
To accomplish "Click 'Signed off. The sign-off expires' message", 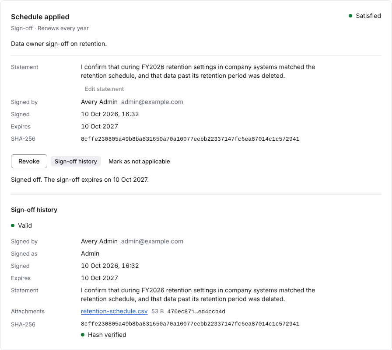I will coord(80,180).
